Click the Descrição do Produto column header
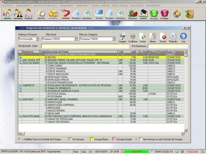Screen dimensions: 206x154 (x=82, y=52)
